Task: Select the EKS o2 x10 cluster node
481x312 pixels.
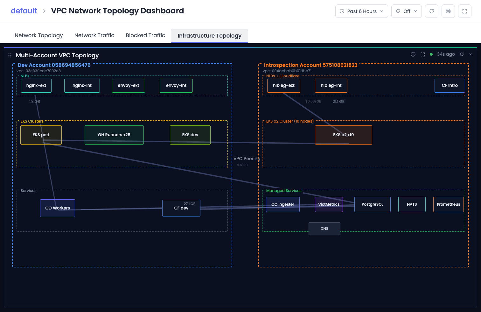Action: coord(344,135)
